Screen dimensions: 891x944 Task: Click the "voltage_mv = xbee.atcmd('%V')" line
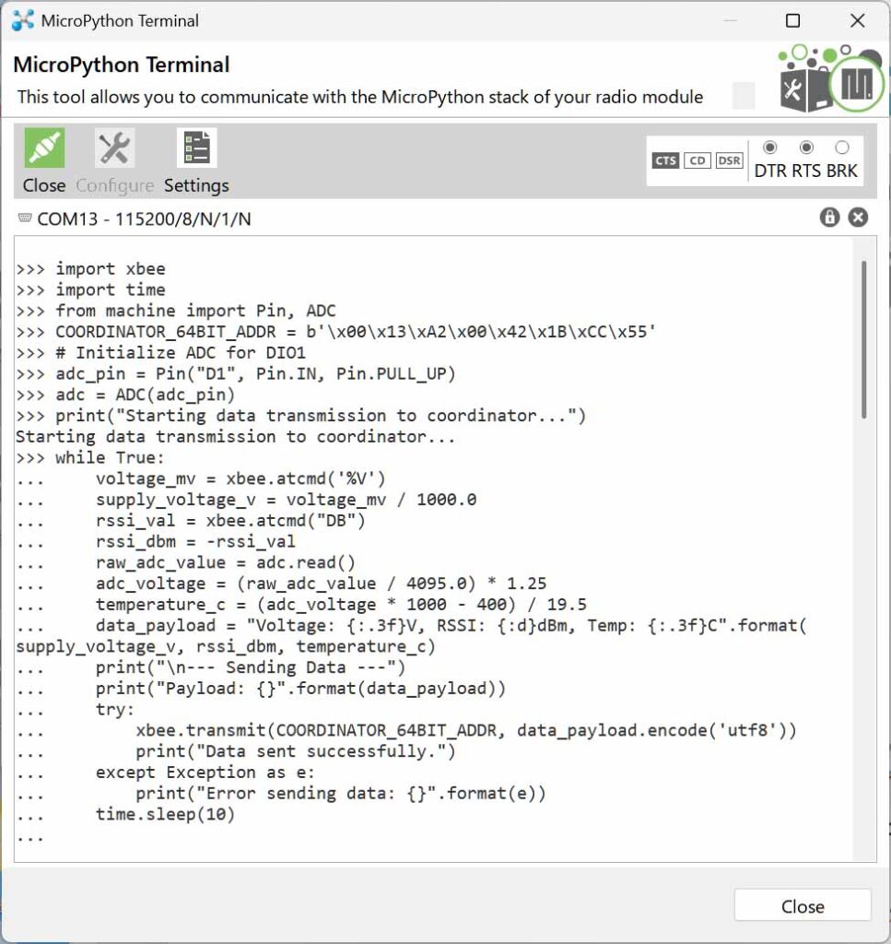pos(201,478)
